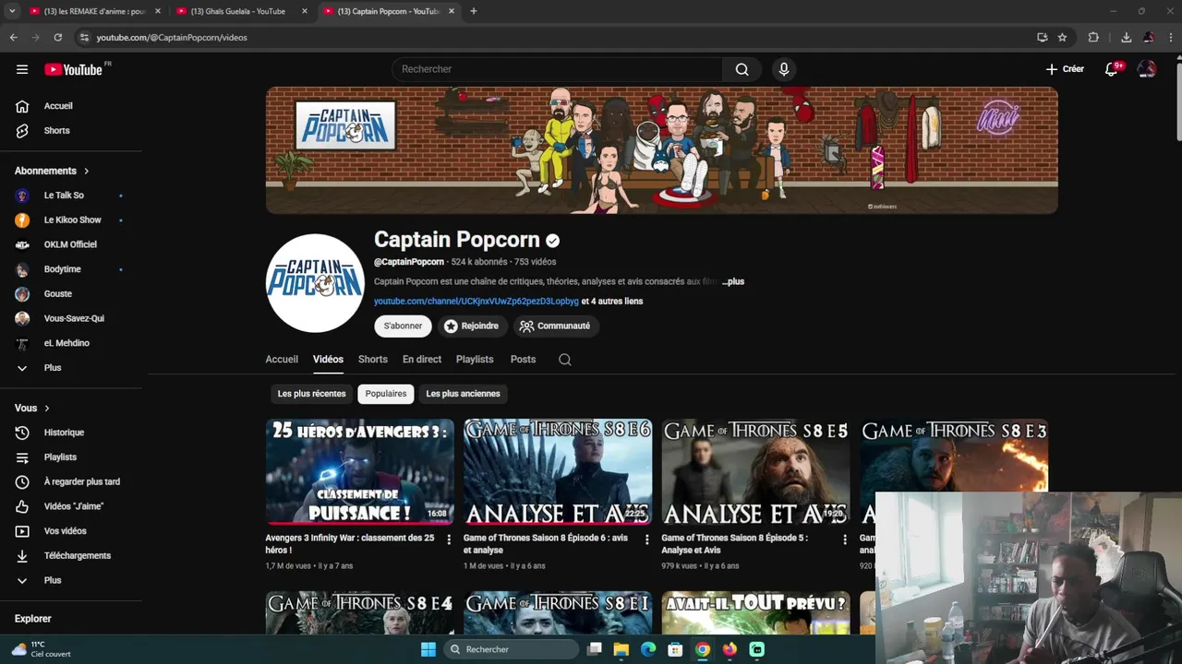Sort by Les plus récentes
The height and width of the screenshot is (664, 1182).
(311, 394)
